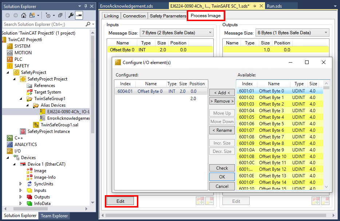Expand the Outputs node in the tree

tap(21, 197)
